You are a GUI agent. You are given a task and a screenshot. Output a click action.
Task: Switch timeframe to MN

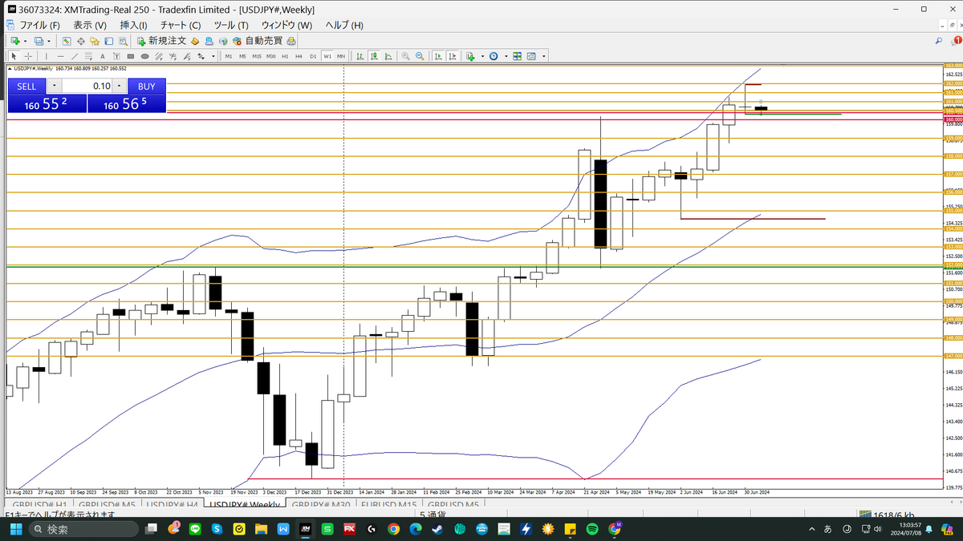click(341, 56)
